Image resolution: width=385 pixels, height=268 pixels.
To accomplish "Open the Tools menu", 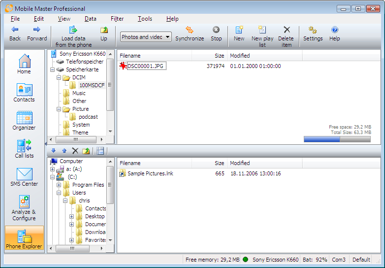I will coord(145,19).
